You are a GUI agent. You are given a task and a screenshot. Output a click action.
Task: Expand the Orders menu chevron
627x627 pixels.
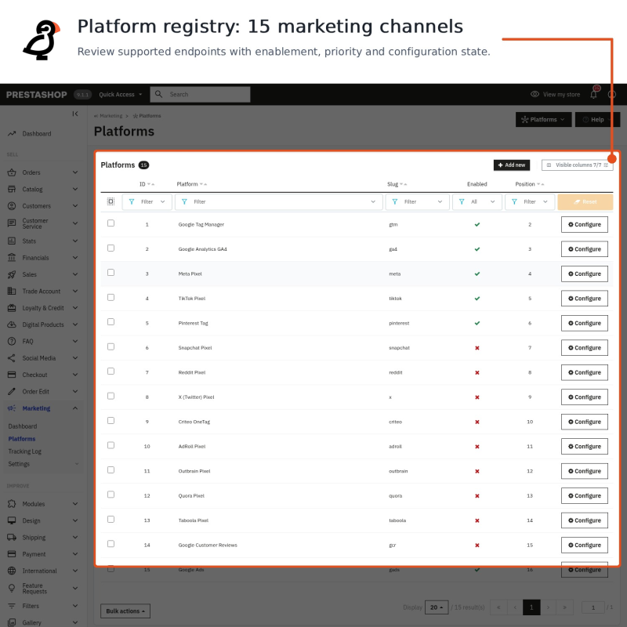click(x=75, y=172)
